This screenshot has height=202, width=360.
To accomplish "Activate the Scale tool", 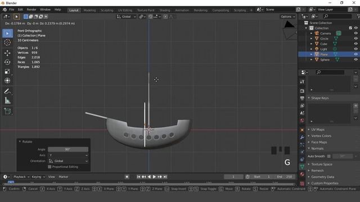I will click(x=7, y=71).
